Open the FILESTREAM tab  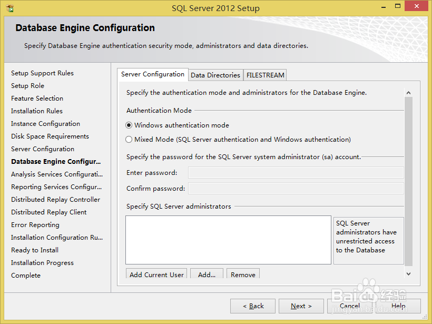click(264, 74)
